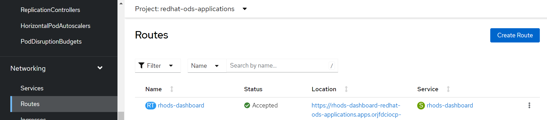547x120 pixels.
Task: Open the Filter dropdown
Action: coord(171,66)
